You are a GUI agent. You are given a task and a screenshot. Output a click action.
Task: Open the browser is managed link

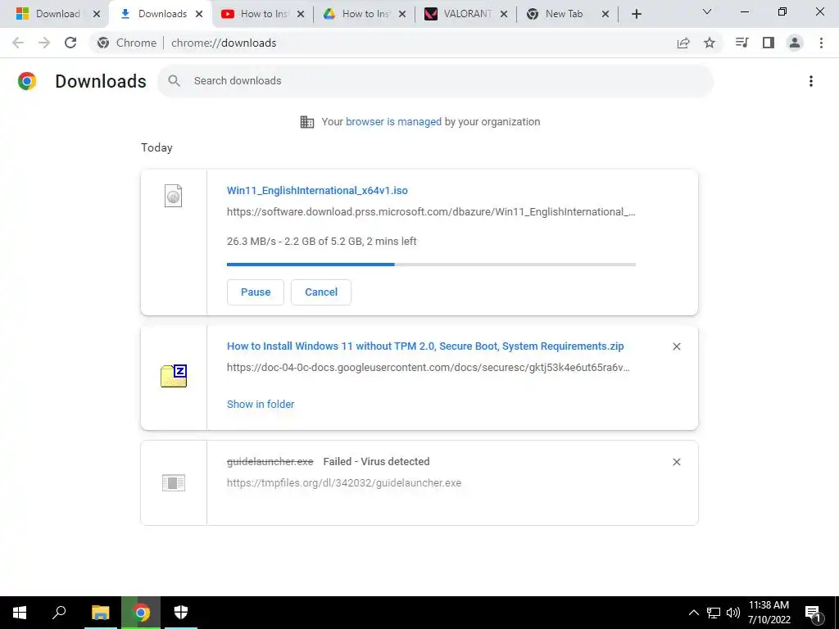click(394, 122)
